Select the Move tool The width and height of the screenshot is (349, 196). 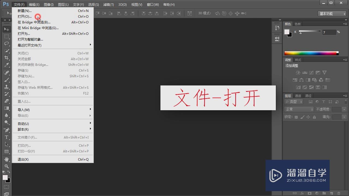(x=7, y=29)
